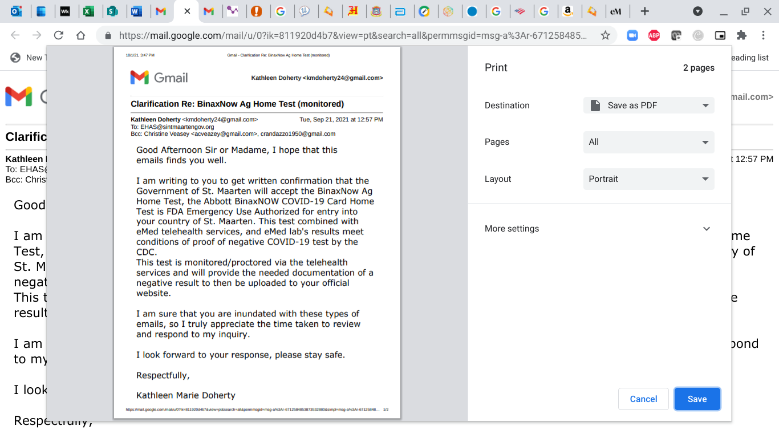Click the Bcc recipients line in preview
The height and width of the screenshot is (438, 779).
(x=233, y=134)
